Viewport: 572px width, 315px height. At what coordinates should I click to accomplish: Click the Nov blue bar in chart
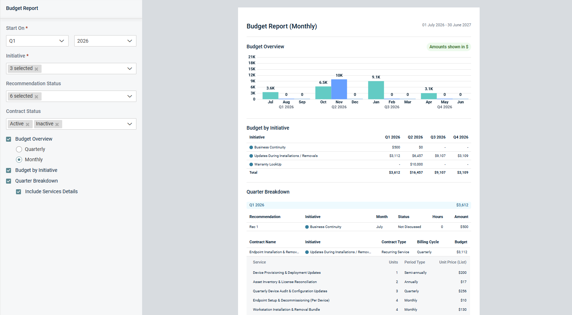339,89
